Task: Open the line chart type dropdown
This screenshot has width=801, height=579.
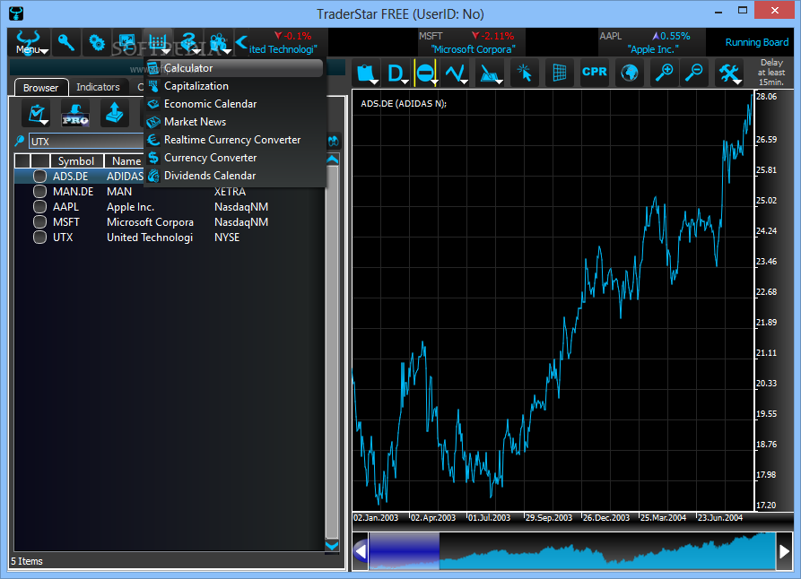Action: (456, 73)
